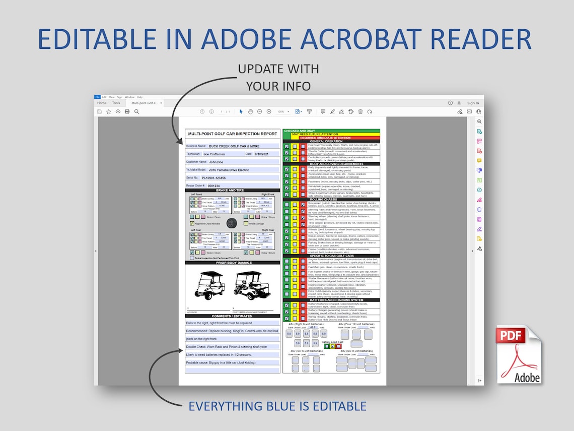Go to the Home view

click(102, 103)
